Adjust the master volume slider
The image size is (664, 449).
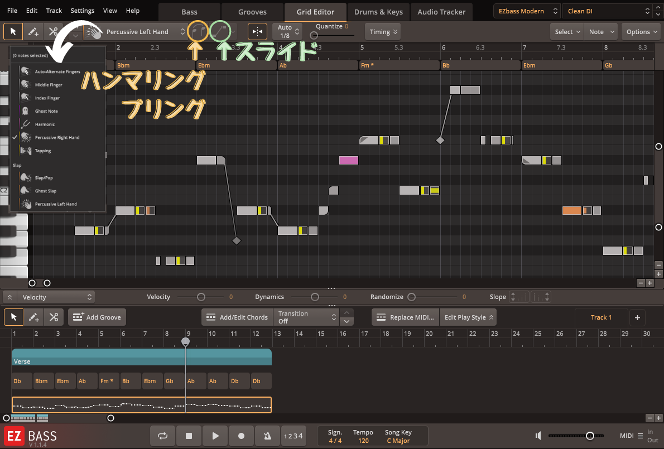coord(589,436)
